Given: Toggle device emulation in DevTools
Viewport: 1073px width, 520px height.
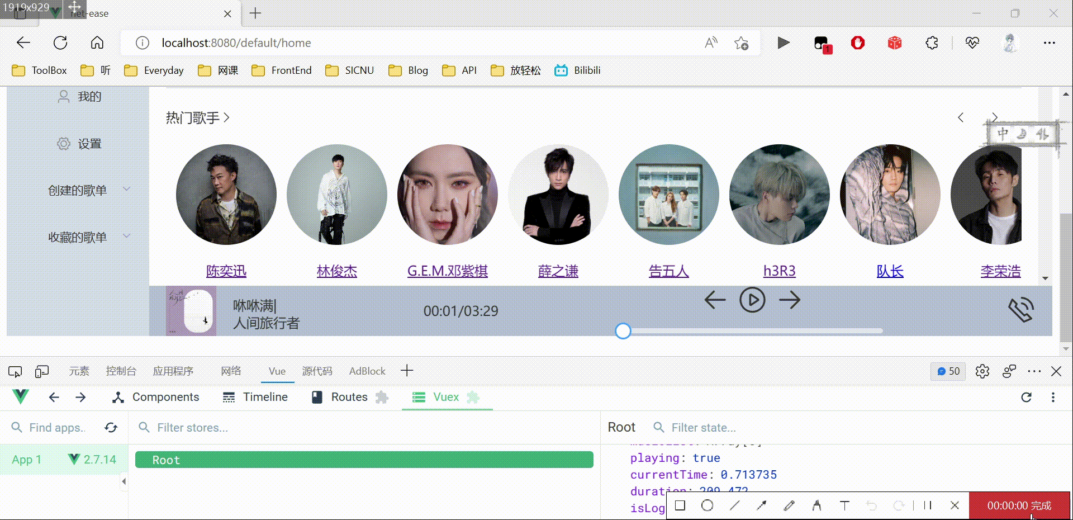Looking at the screenshot, I should point(42,371).
